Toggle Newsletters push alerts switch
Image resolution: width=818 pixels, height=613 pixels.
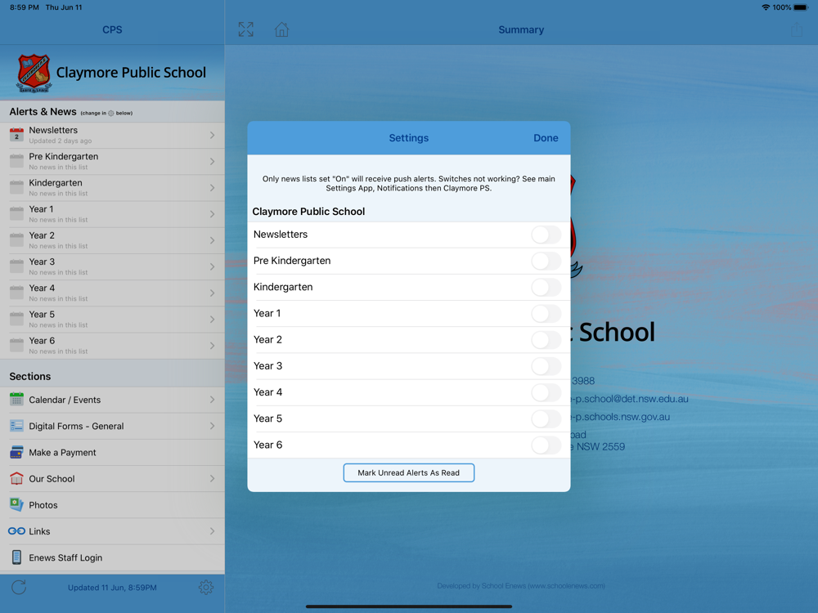pyautogui.click(x=546, y=235)
